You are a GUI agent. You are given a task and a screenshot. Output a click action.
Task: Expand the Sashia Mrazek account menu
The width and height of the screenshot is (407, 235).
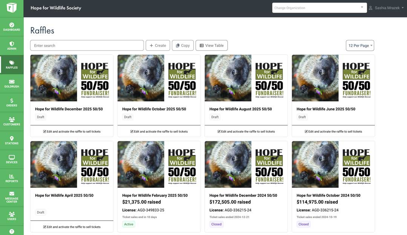(385, 8)
